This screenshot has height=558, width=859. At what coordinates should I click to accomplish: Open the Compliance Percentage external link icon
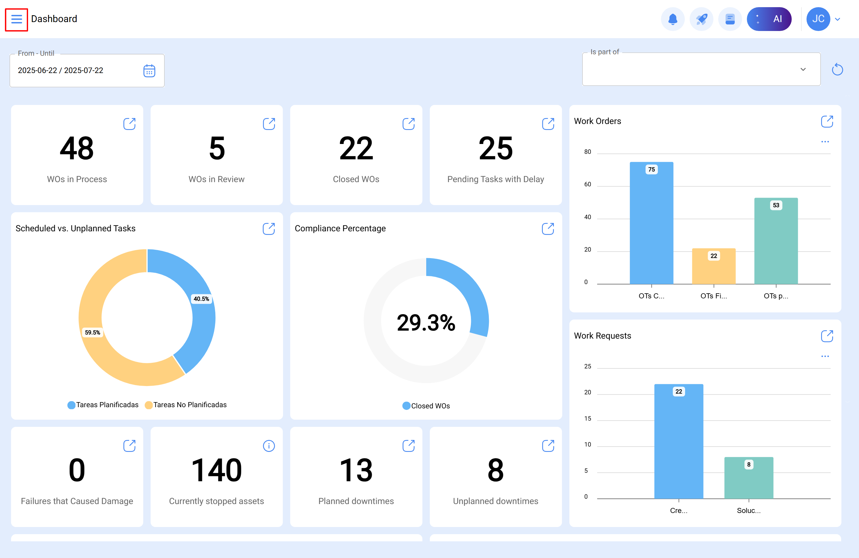coord(548,228)
